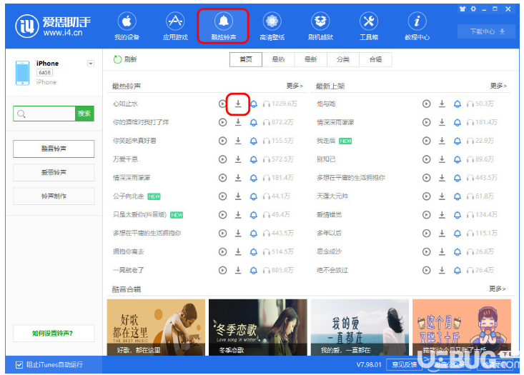Play the 别知己 ringtone
This screenshot has width=524, height=375.
coord(426,159)
